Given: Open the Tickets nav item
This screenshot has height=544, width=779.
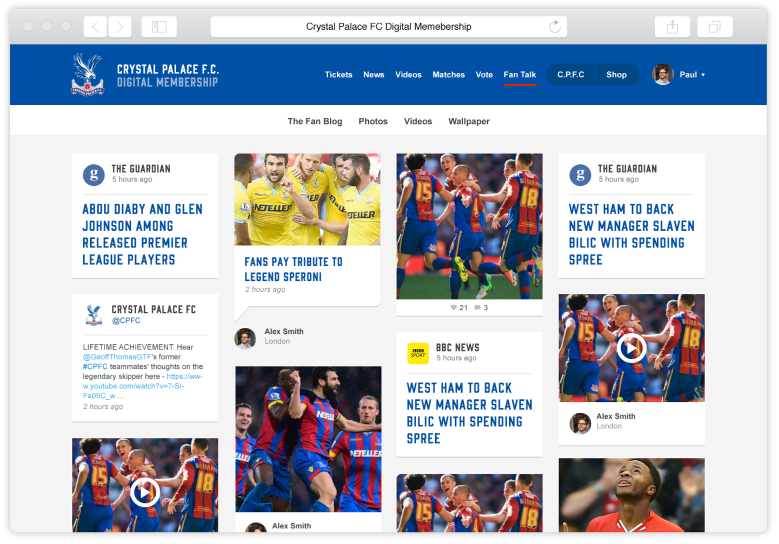Looking at the screenshot, I should 338,75.
